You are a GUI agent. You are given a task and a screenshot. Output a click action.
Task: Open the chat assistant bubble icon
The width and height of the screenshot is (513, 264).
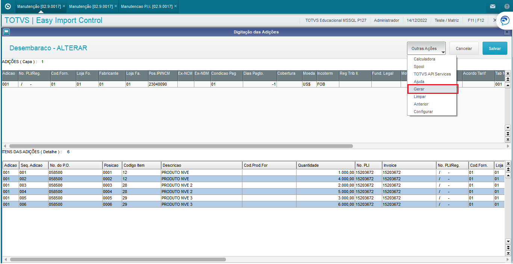tap(505, 21)
